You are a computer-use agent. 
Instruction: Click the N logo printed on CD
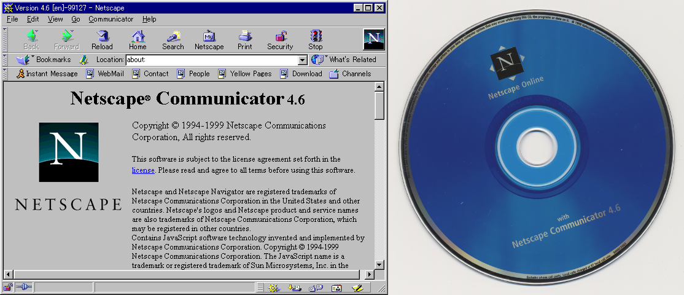(506, 63)
